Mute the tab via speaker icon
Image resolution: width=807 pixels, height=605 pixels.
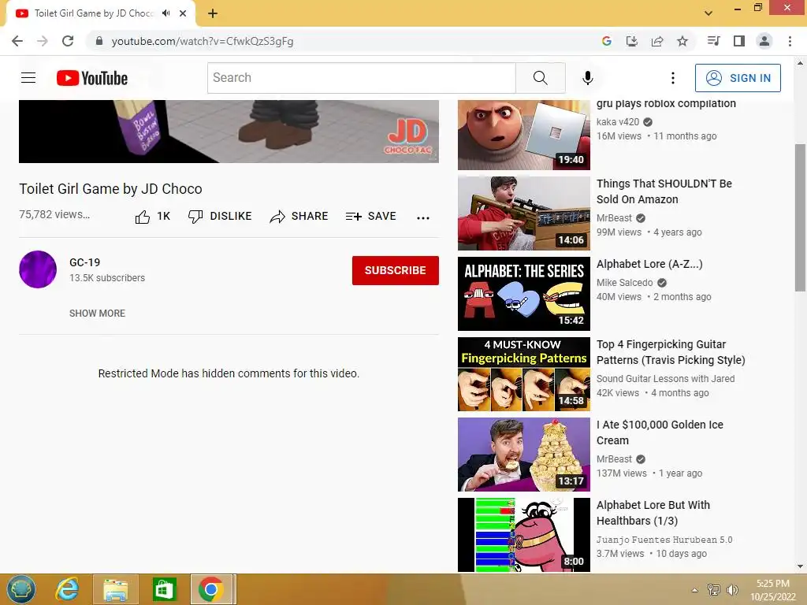point(165,13)
